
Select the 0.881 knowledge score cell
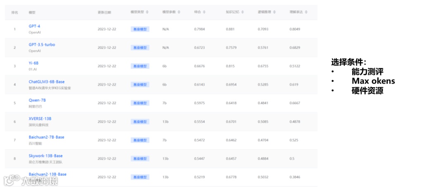pos(230,29)
